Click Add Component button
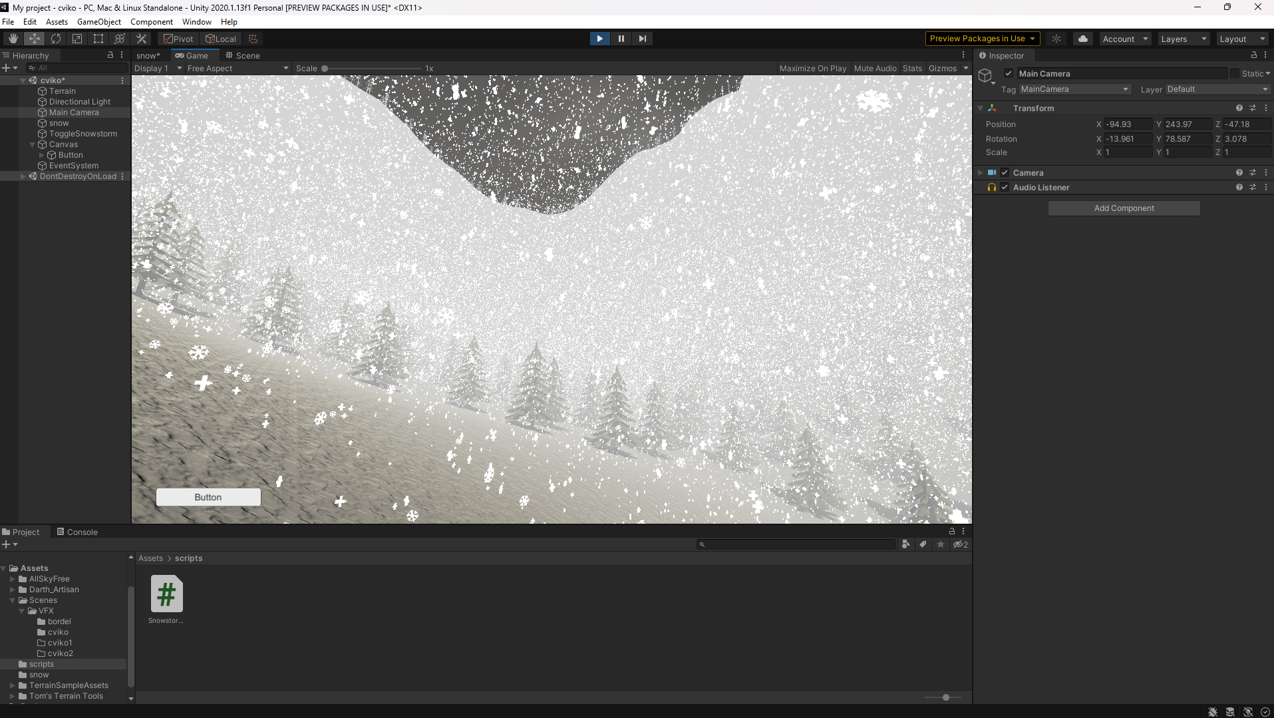Image resolution: width=1274 pixels, height=718 pixels. click(x=1124, y=208)
